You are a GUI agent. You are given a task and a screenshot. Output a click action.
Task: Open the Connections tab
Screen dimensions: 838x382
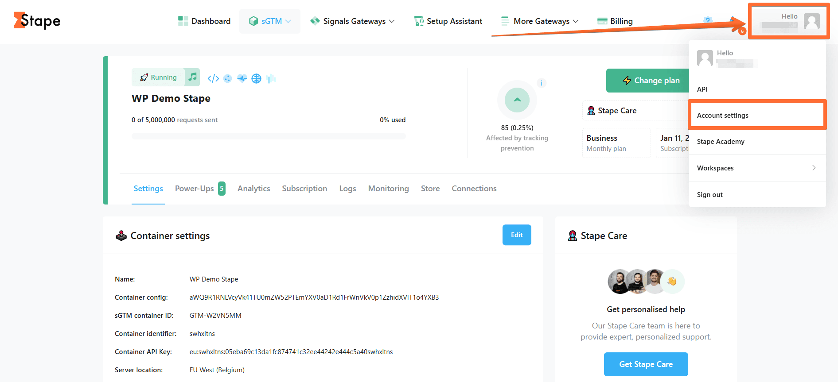(474, 189)
